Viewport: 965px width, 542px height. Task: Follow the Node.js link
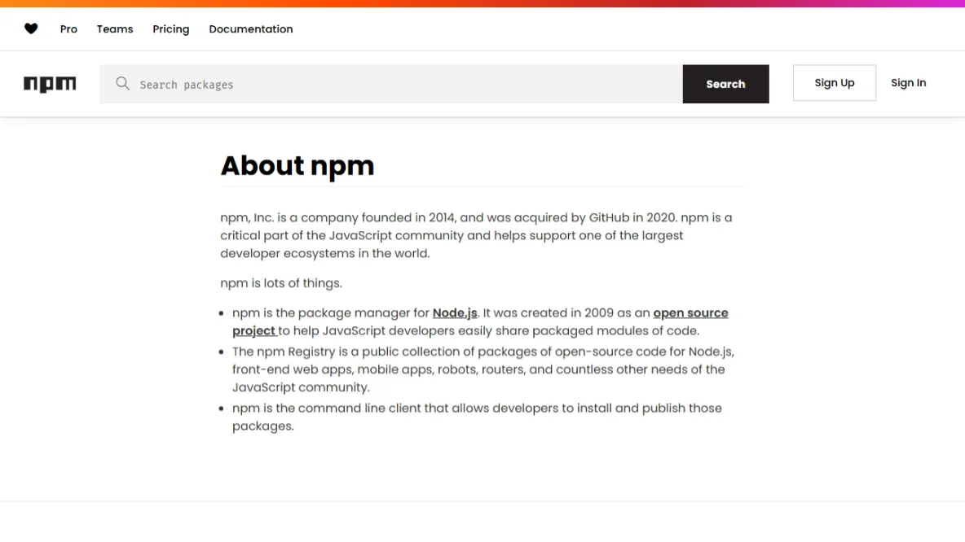454,313
